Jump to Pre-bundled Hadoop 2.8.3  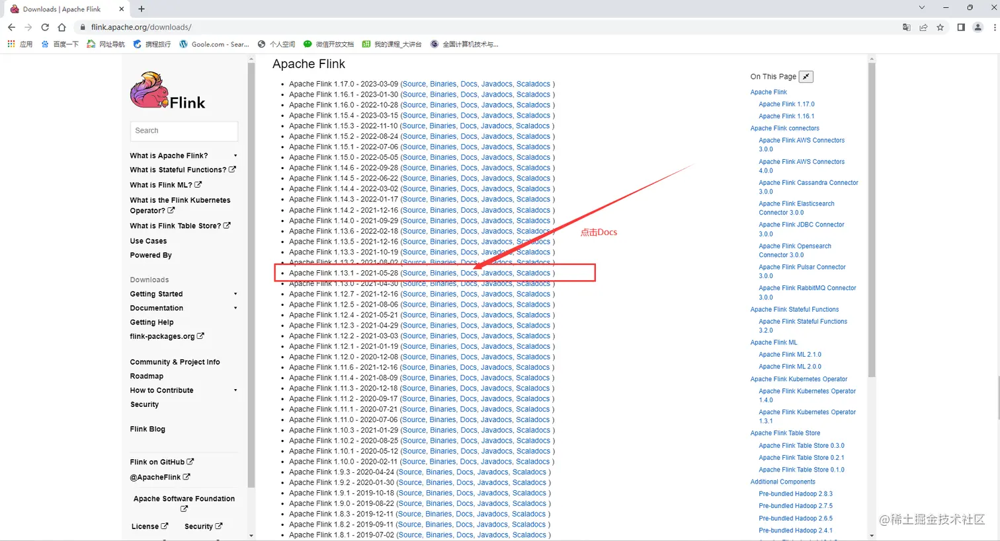click(x=796, y=494)
